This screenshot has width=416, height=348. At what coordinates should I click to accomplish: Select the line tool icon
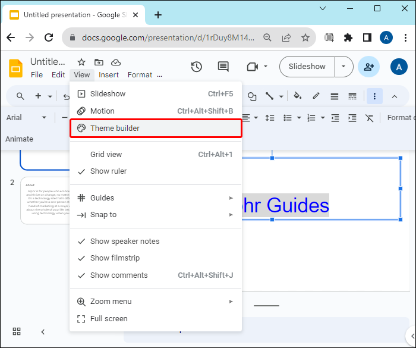pos(269,96)
